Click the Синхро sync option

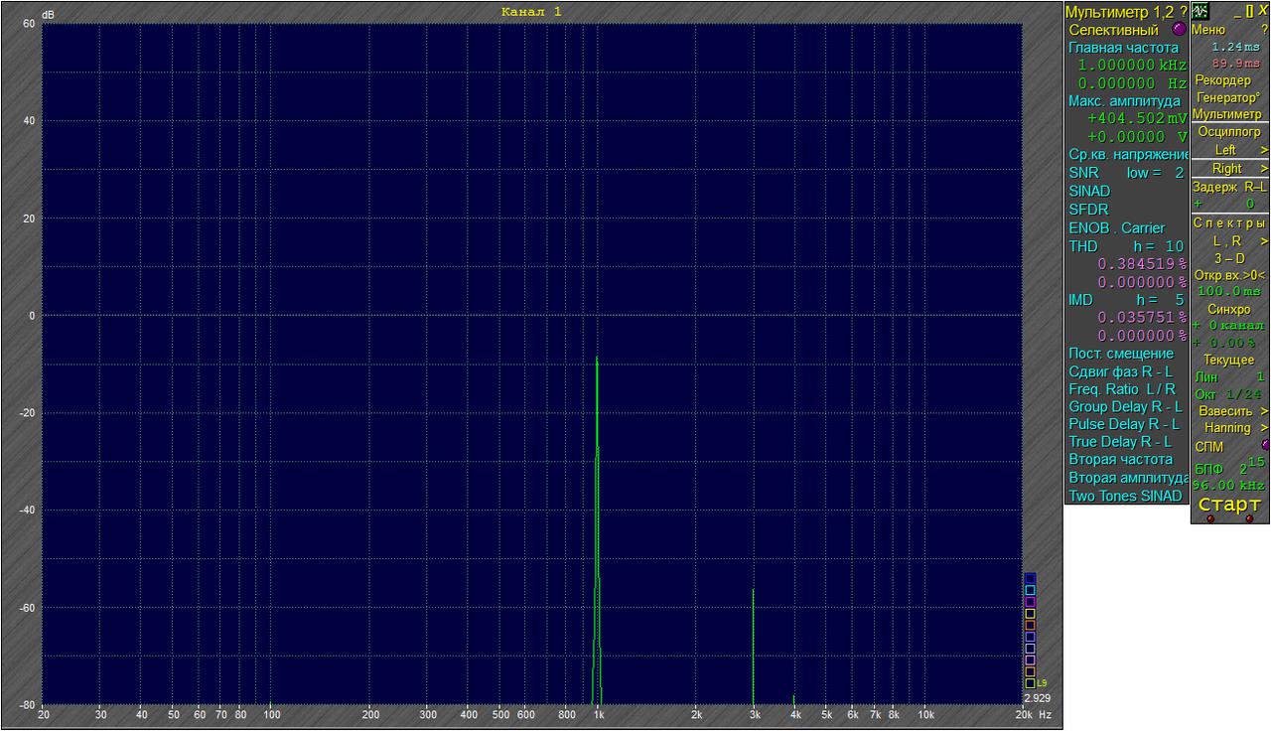(x=1229, y=309)
